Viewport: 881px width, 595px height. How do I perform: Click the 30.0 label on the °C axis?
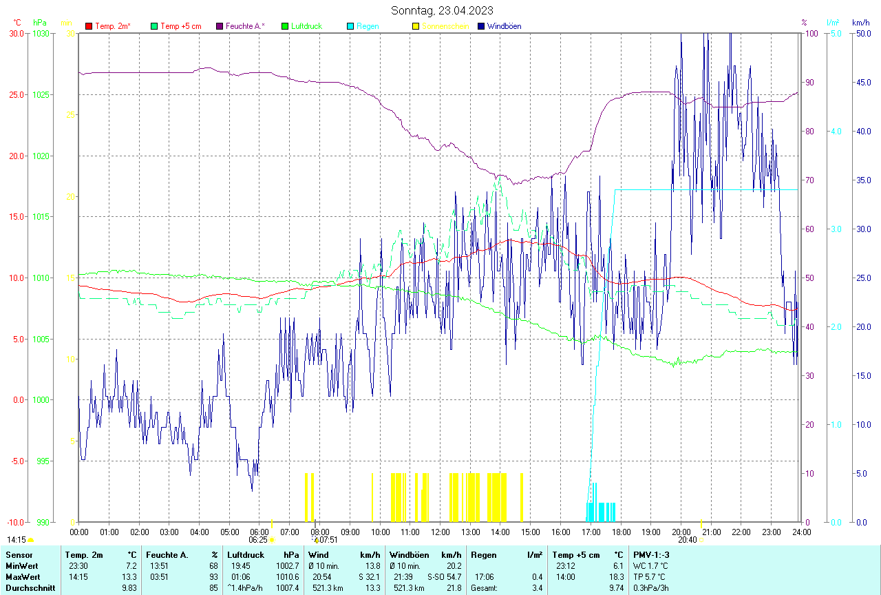point(16,33)
